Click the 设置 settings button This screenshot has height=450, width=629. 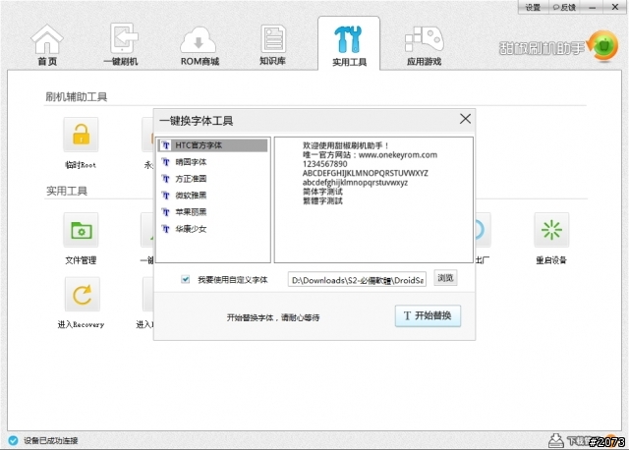click(533, 7)
